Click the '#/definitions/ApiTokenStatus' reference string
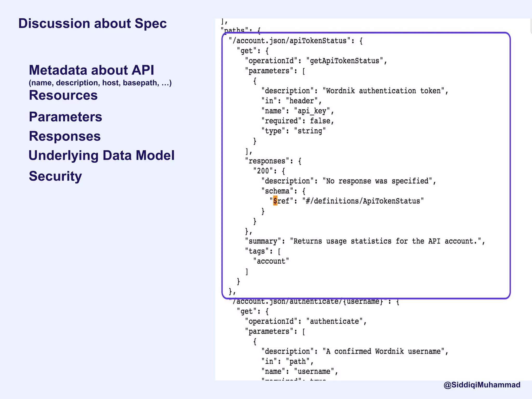Image resolution: width=532 pixels, height=399 pixels. [363, 201]
